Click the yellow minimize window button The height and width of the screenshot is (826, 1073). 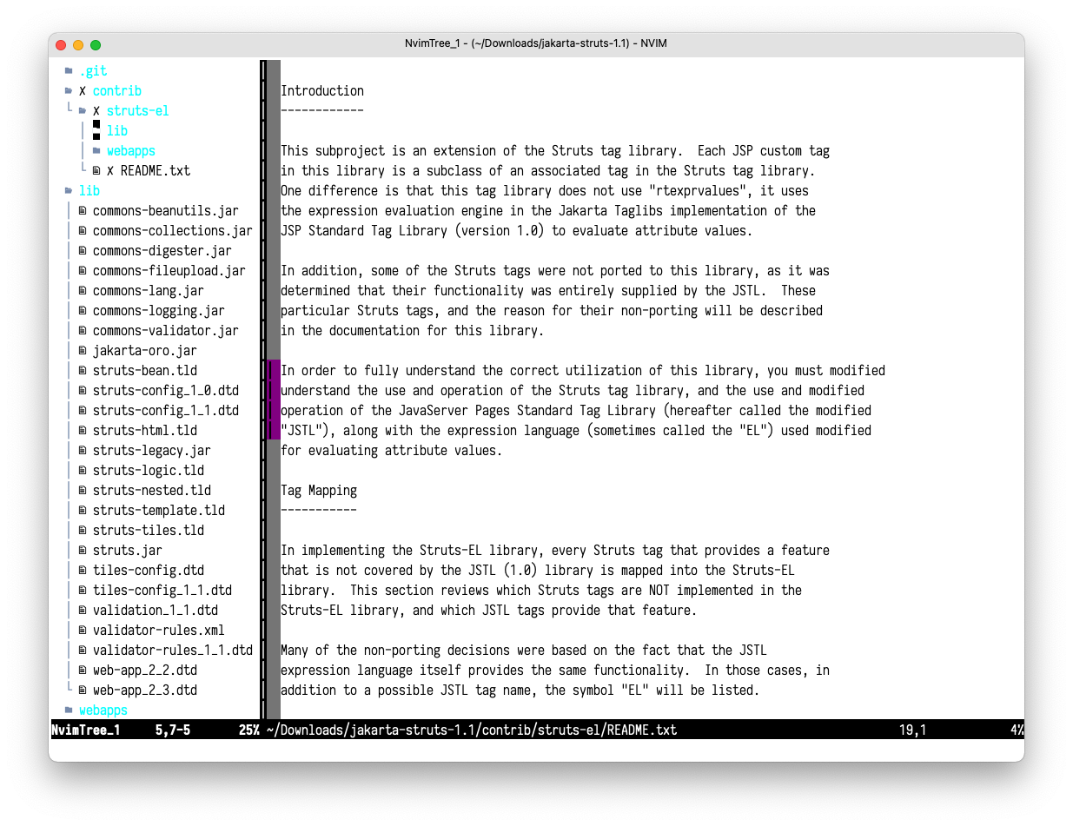pyautogui.click(x=78, y=44)
